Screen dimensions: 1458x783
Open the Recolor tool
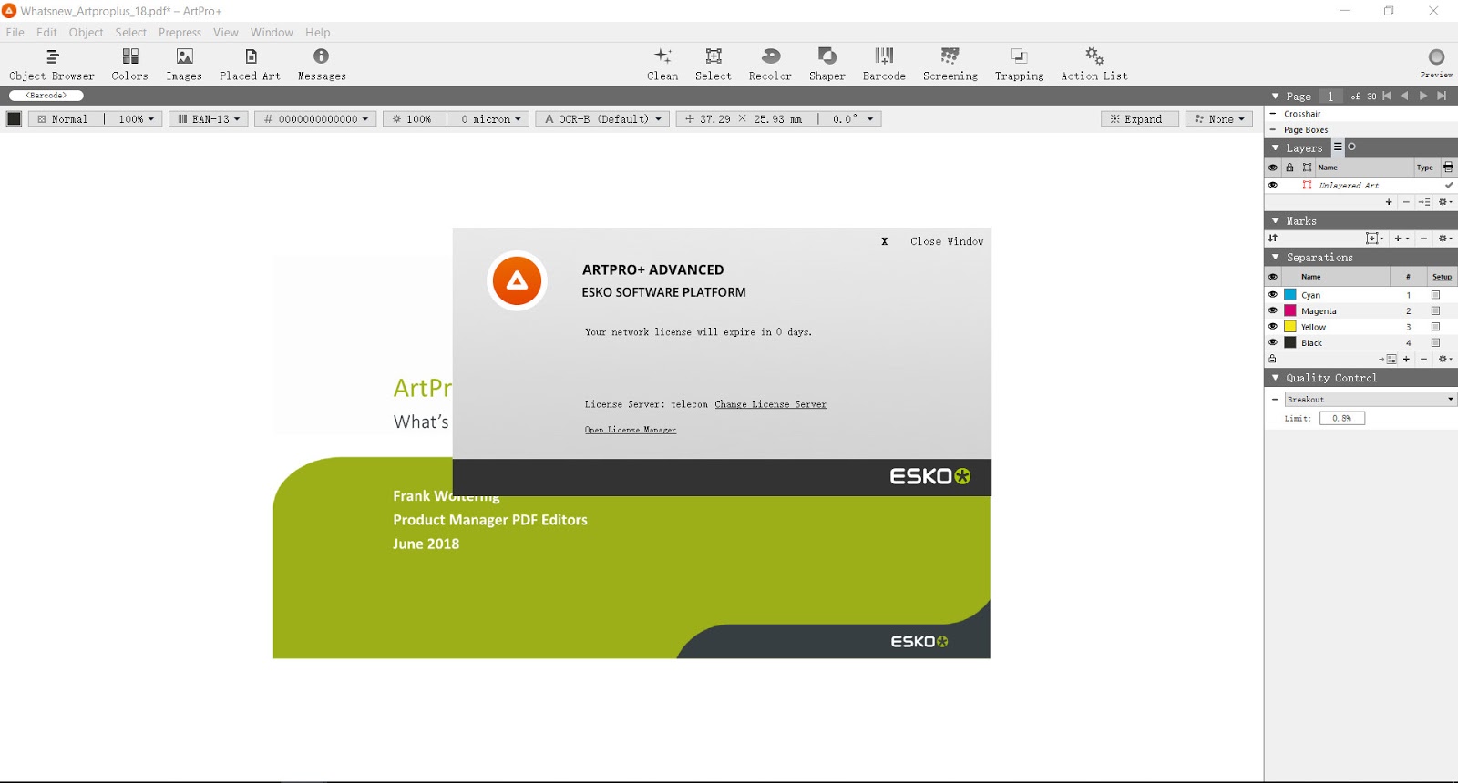click(x=770, y=65)
